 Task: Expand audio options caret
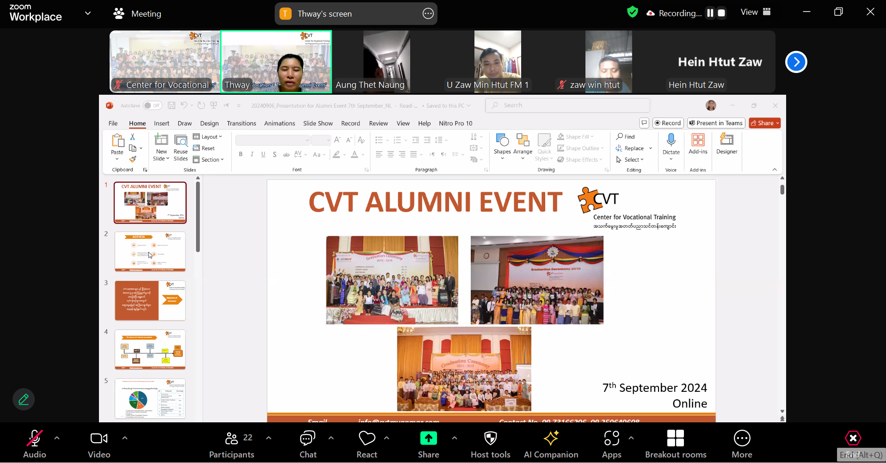(57, 438)
